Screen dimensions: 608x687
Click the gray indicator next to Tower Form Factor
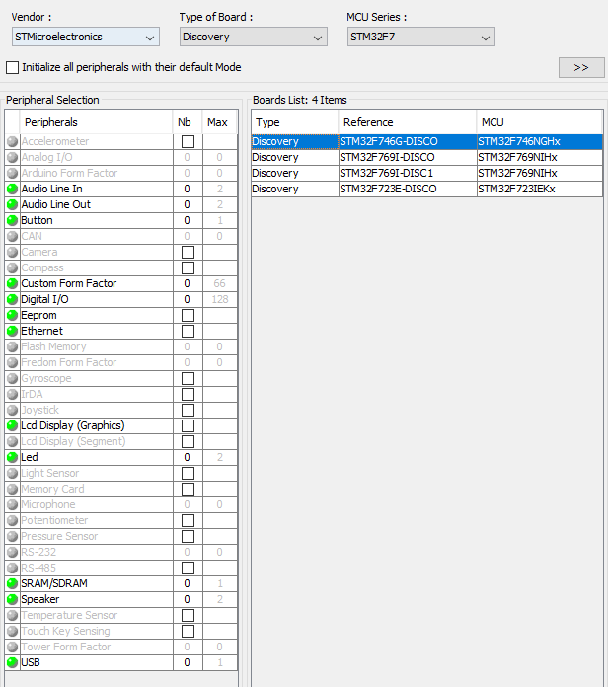click(12, 647)
